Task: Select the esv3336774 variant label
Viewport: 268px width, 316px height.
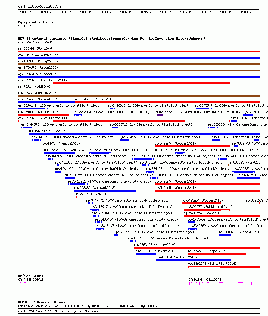Action: pos(130,150)
